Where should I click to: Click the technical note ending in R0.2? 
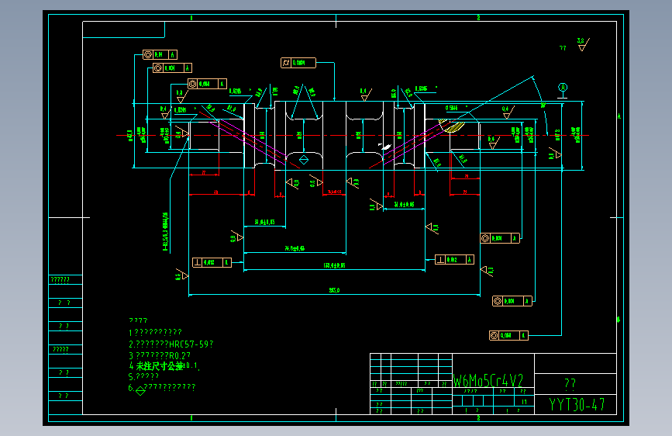click(160, 356)
